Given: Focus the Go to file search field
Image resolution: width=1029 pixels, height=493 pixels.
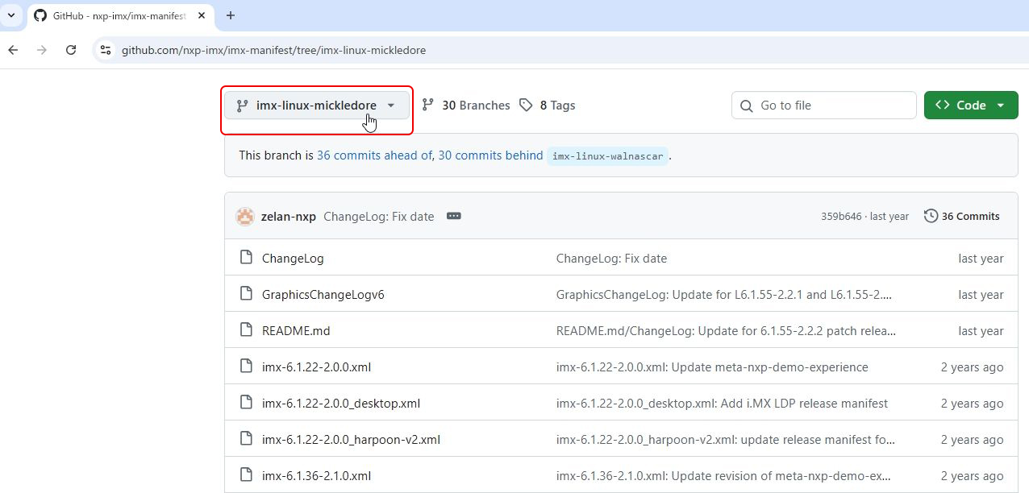Looking at the screenshot, I should click(x=831, y=106).
